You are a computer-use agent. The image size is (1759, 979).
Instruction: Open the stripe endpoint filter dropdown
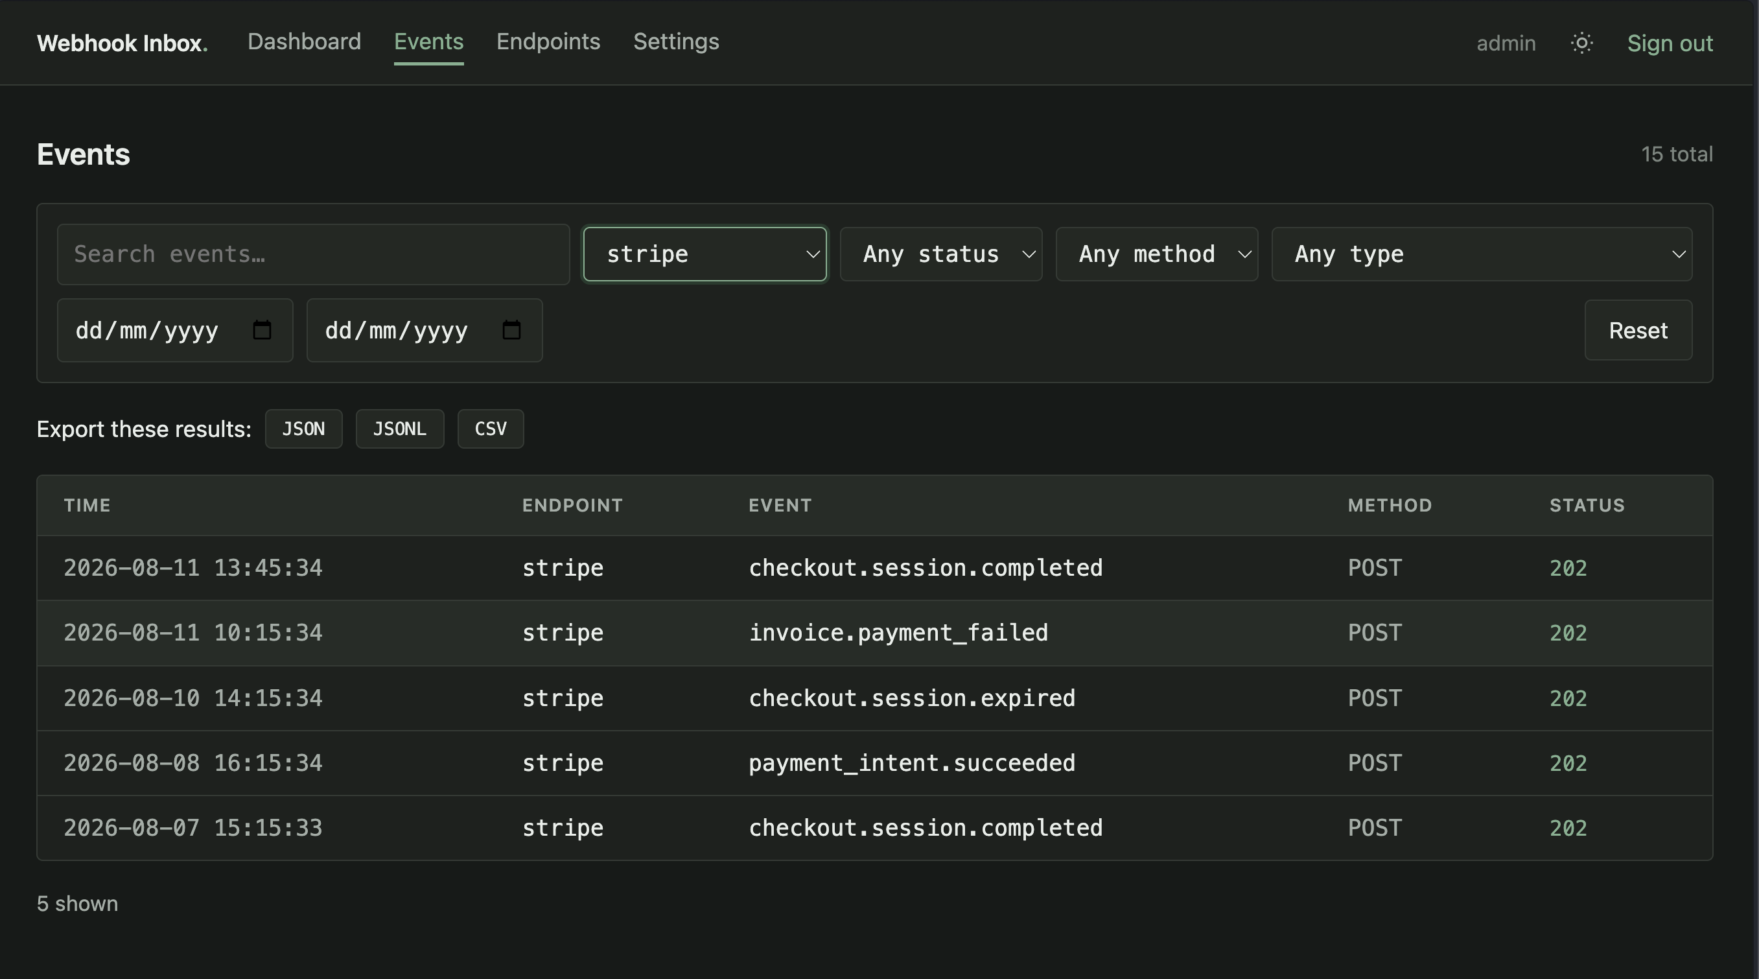(705, 254)
